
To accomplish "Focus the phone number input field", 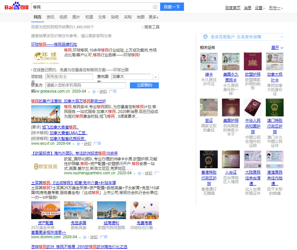I will (86, 85).
